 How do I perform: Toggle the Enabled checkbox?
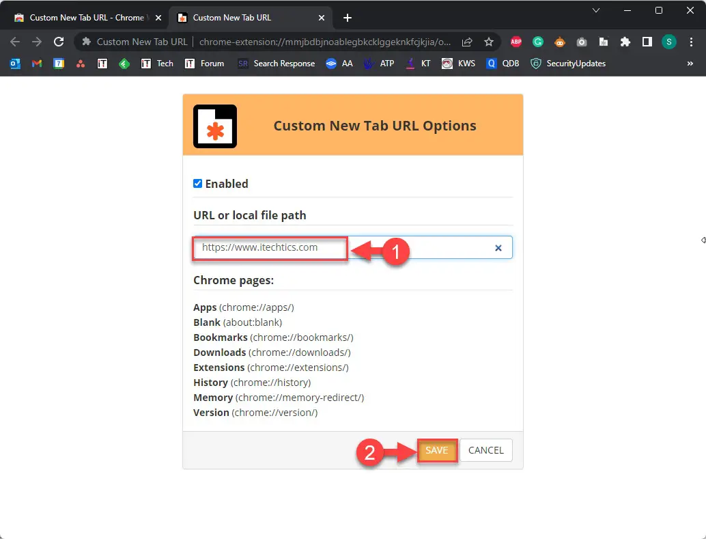click(197, 183)
